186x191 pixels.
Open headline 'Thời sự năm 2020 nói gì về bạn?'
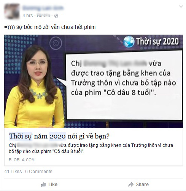coord(59,136)
